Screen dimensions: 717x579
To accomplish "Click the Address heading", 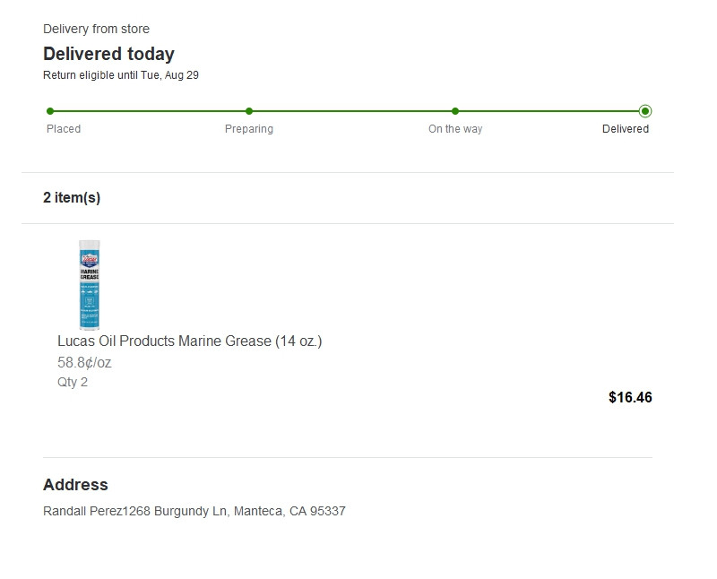I will pyautogui.click(x=75, y=485).
